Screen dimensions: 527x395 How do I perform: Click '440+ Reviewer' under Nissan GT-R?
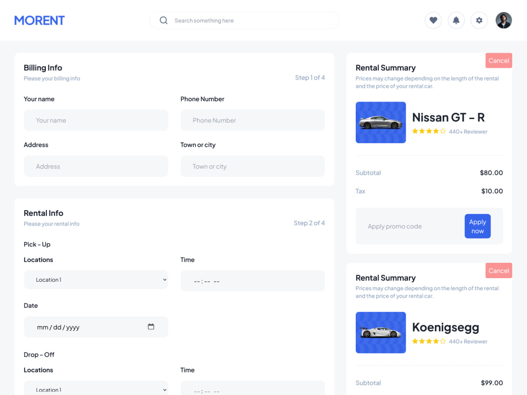(x=468, y=132)
